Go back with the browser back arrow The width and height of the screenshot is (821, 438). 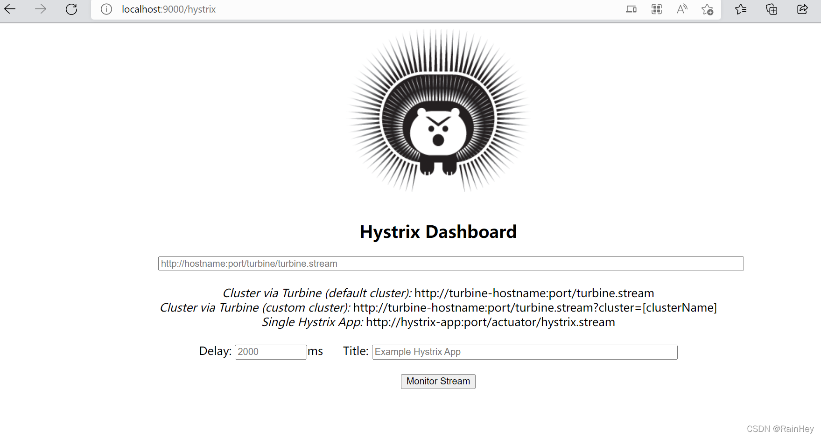coord(10,9)
